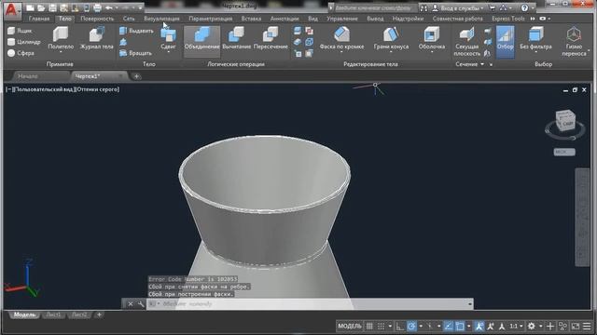Switch to the Главная ribbon tab

tap(39, 19)
